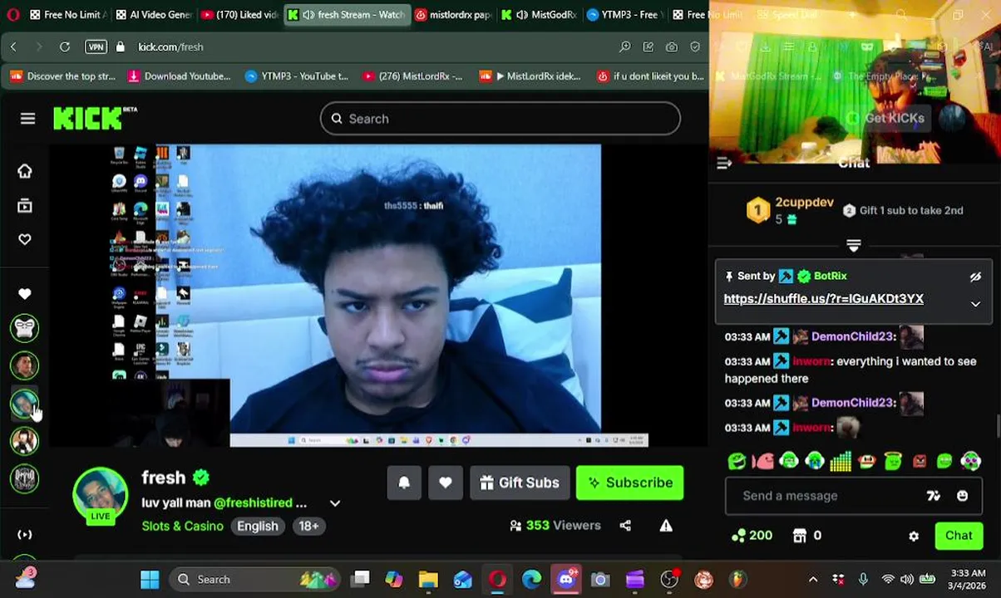
Task: Open the 'Discover the top str...' bookmark
Action: pyautogui.click(x=62, y=76)
